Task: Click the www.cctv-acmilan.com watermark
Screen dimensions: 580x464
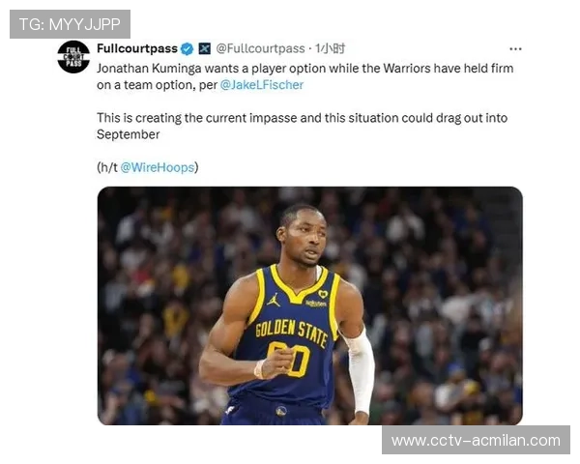Action: point(476,441)
